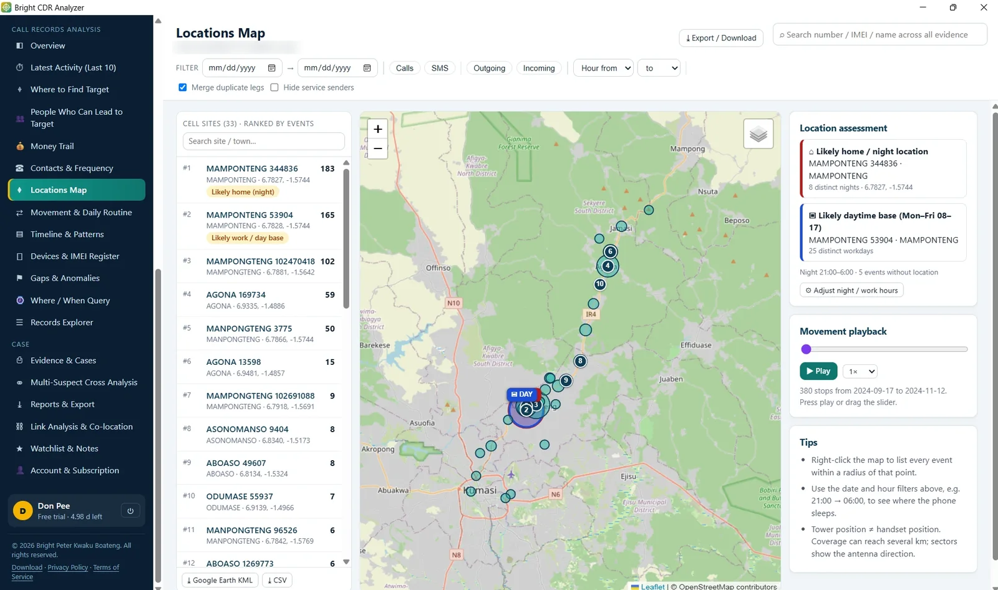Open the Hour from dropdown
The height and width of the screenshot is (590, 998).
click(604, 68)
